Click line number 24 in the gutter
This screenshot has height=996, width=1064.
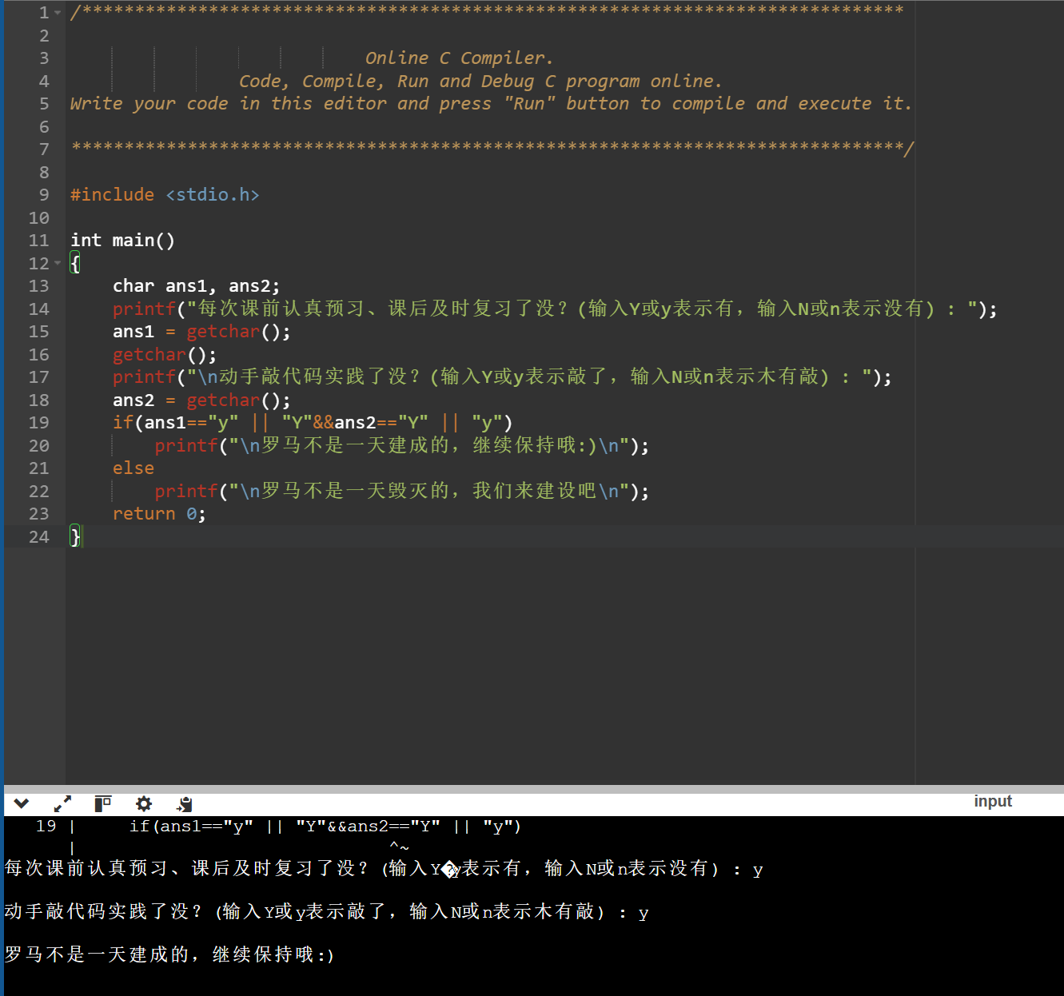[x=39, y=537]
